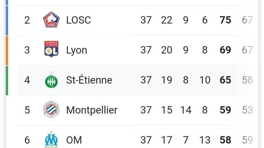264x148 pixels.
Task: Click St-Étienne's 19 wins cell
Action: point(167,80)
